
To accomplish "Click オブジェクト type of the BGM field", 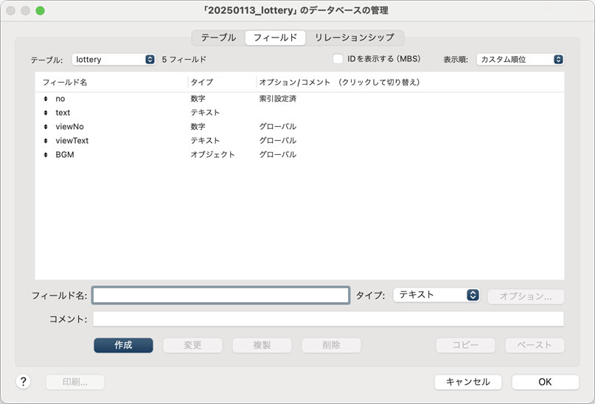I will (x=212, y=155).
